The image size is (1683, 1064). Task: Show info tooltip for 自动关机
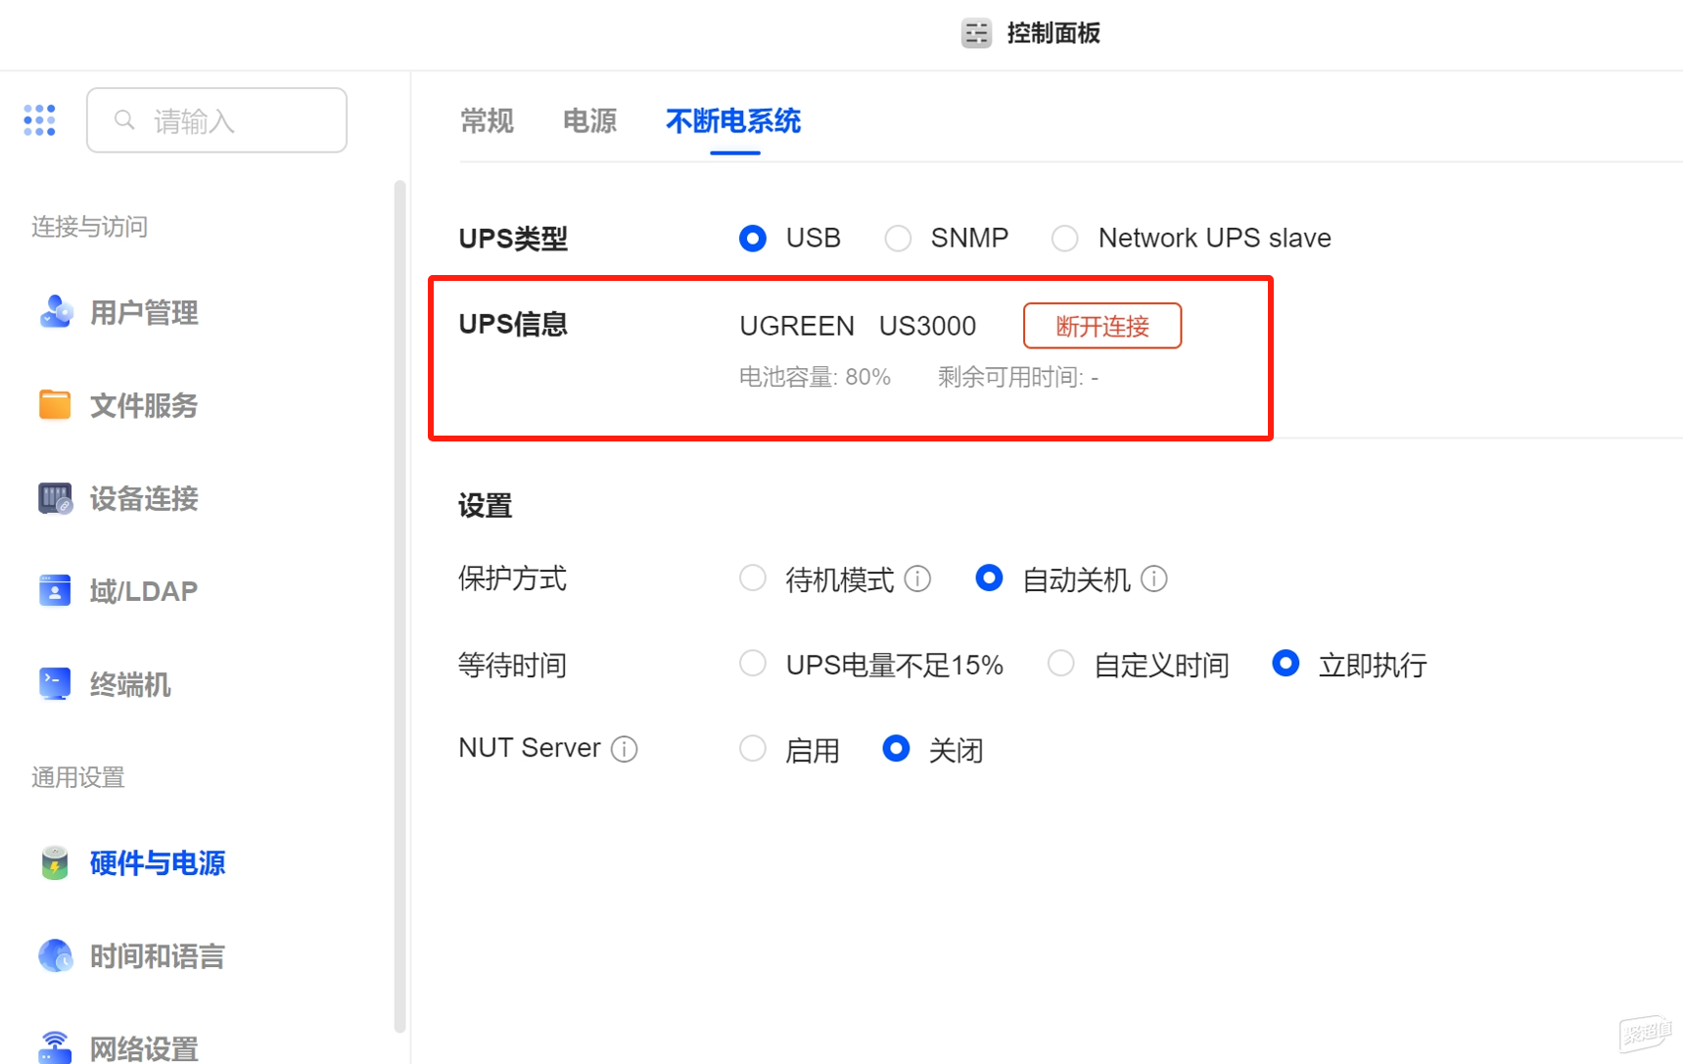[x=1154, y=579]
